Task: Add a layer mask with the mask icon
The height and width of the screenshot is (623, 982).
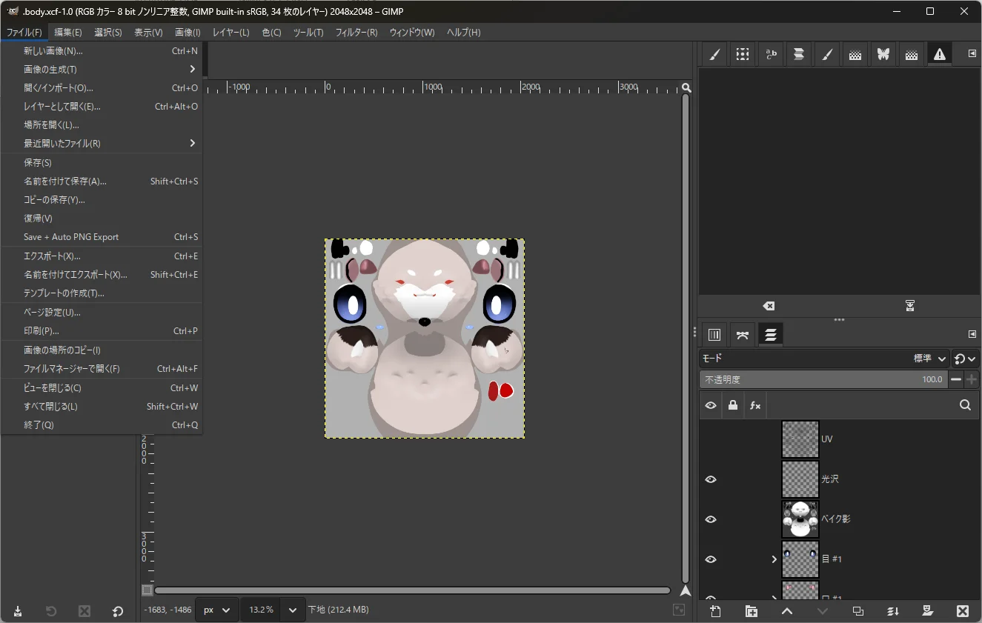Action: point(927,611)
